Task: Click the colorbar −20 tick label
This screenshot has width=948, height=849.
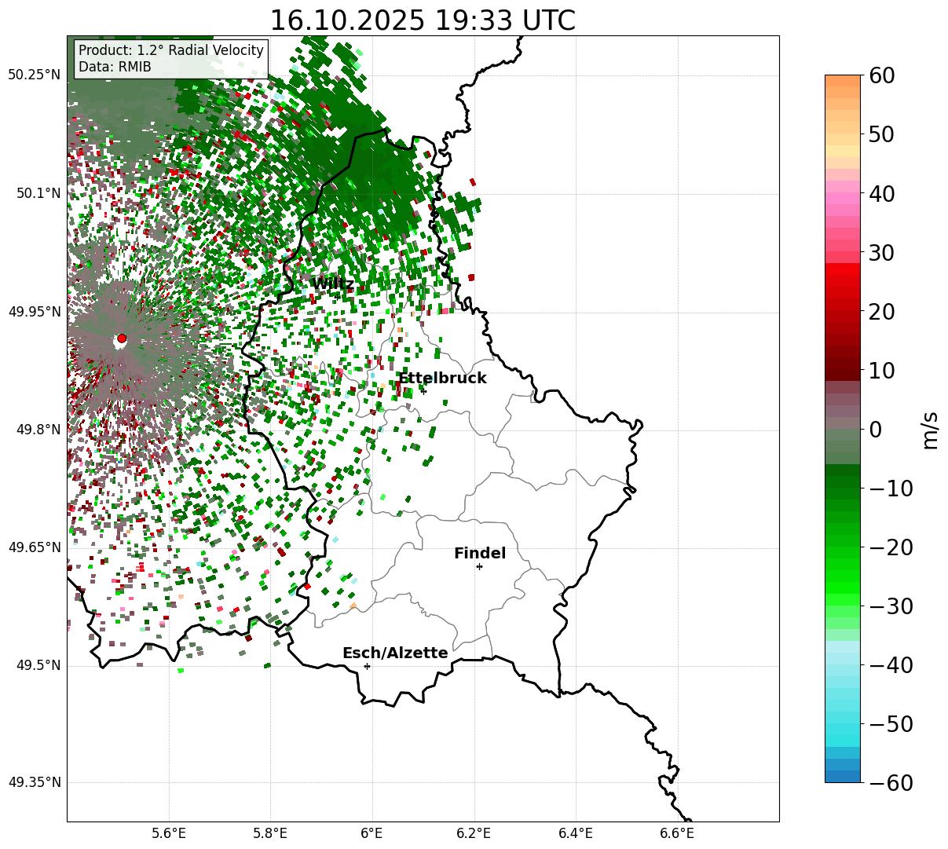Action: coord(891,547)
